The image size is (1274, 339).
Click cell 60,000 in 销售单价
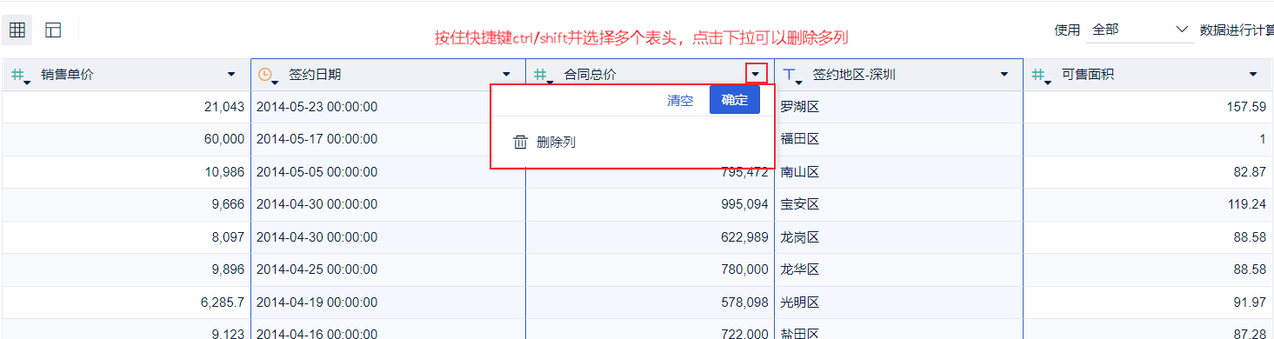click(x=126, y=139)
